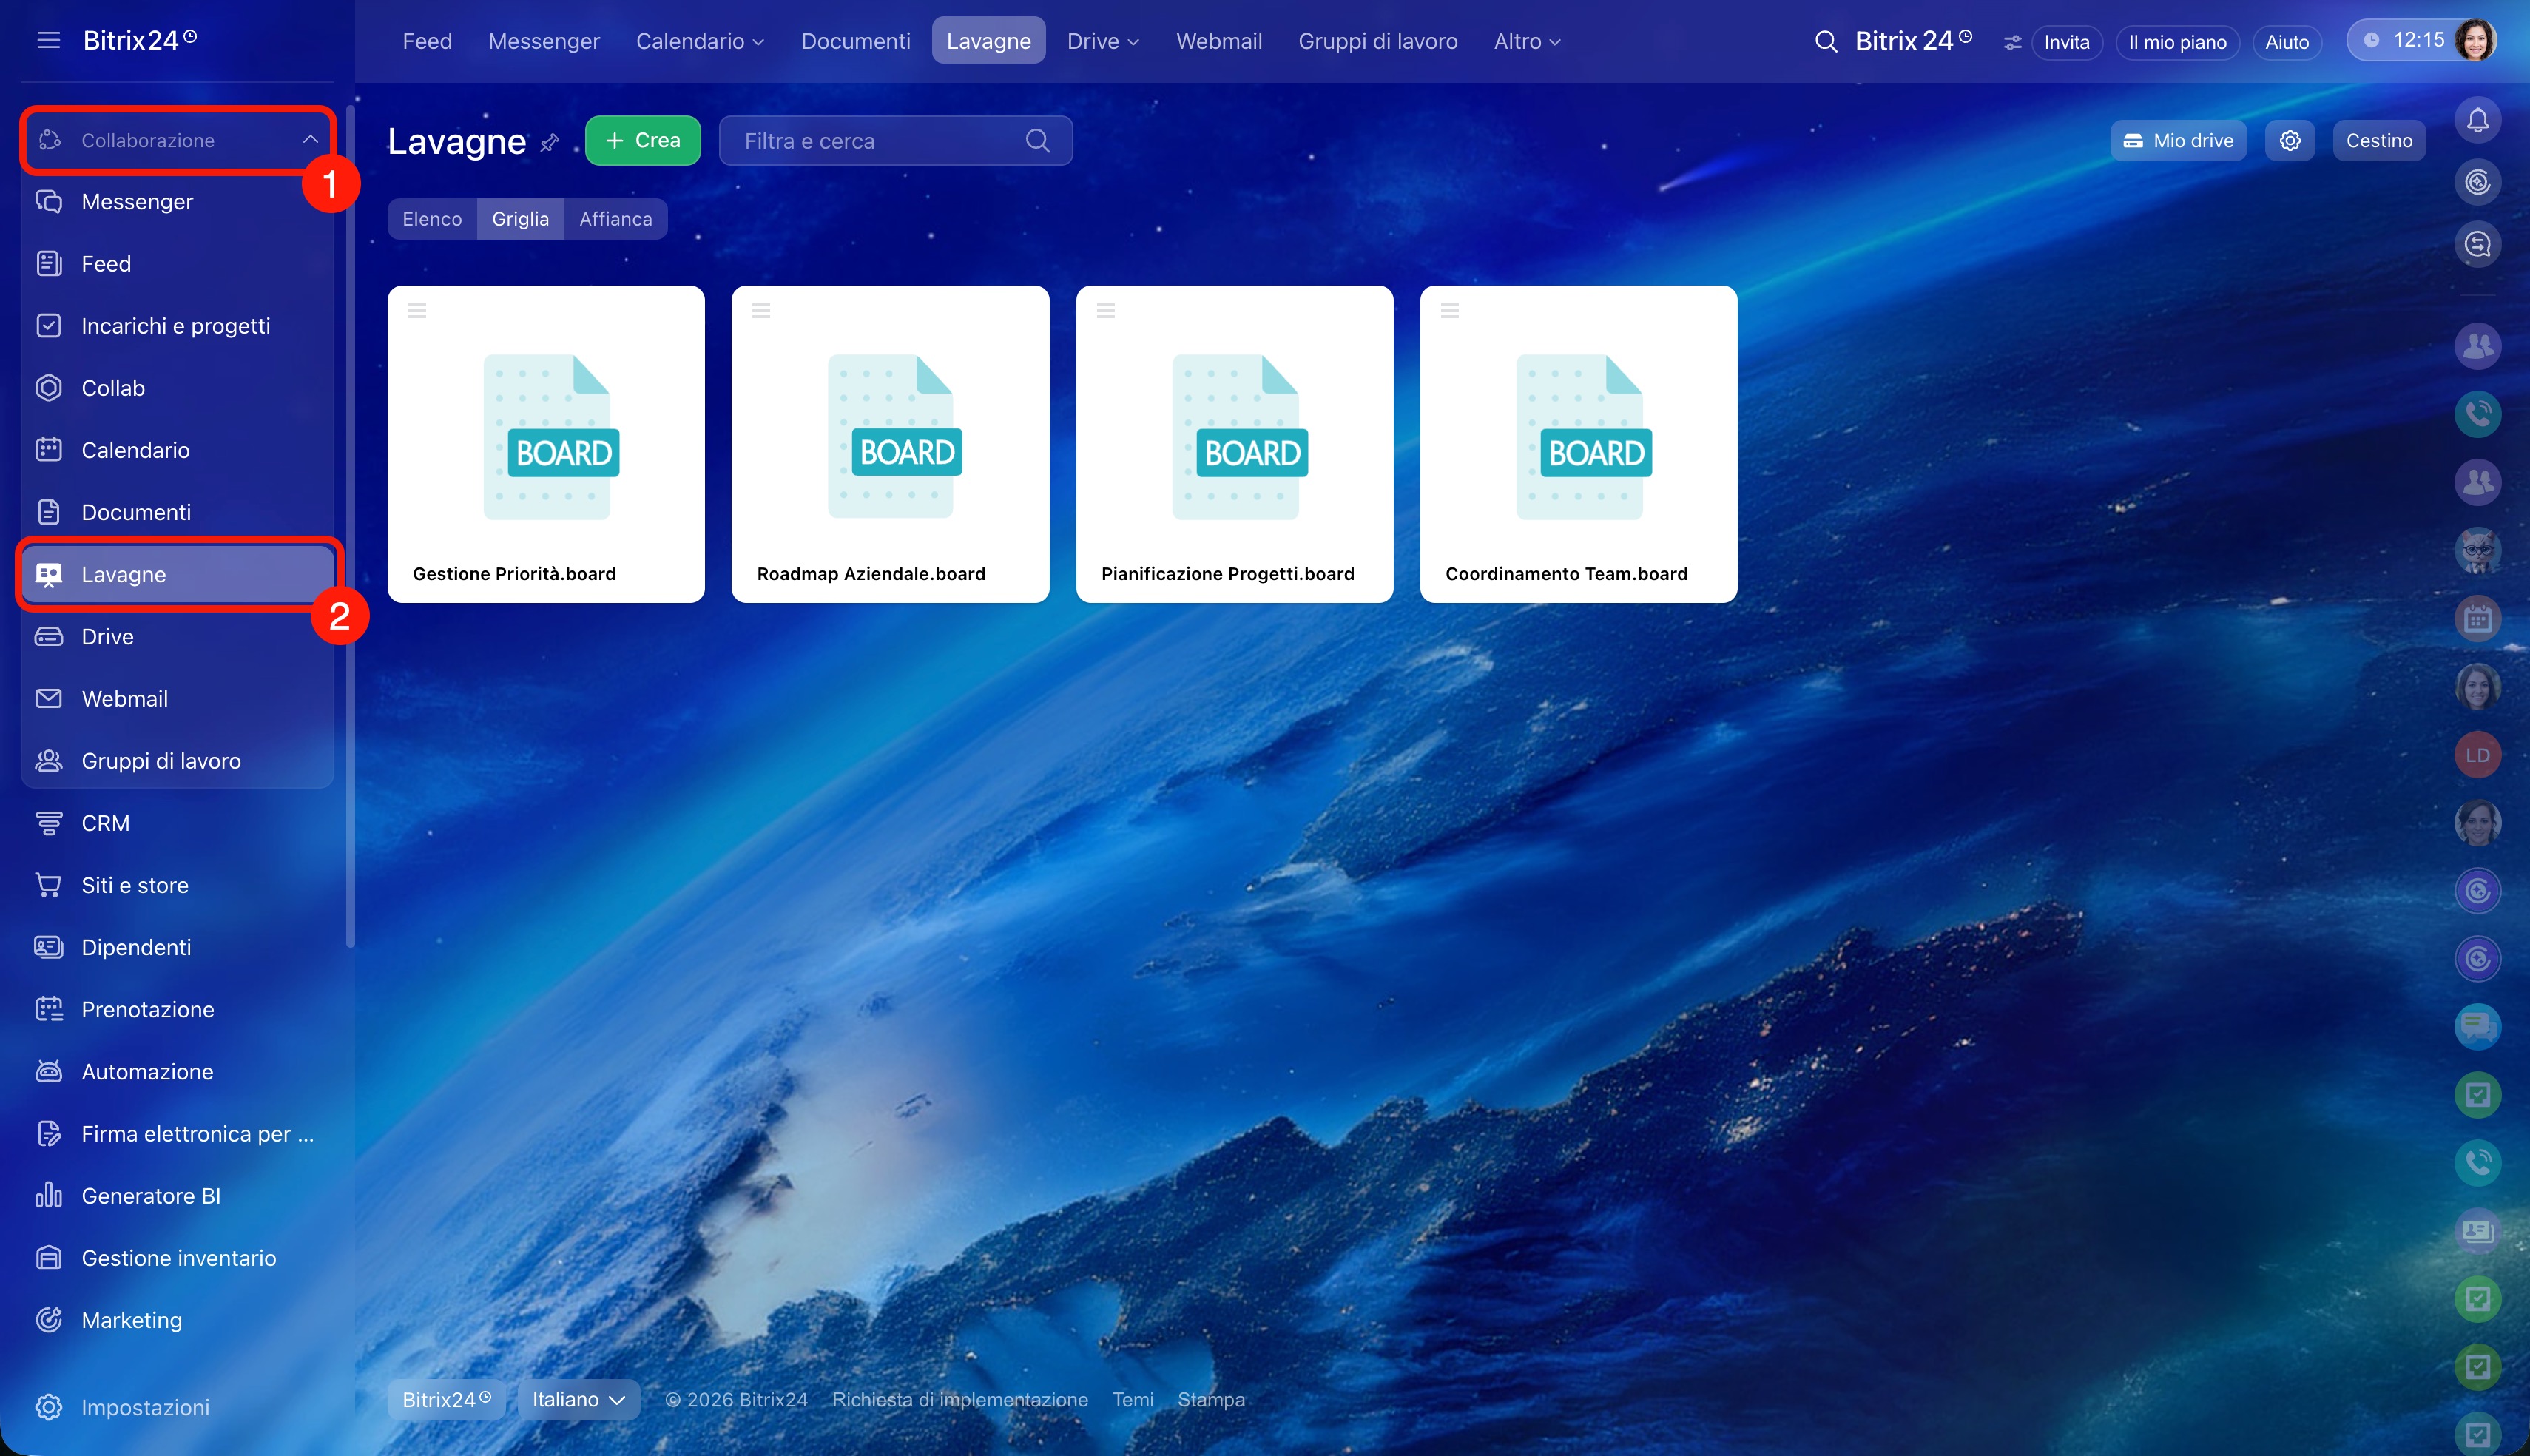
Task: Open Webmail from the top menu
Action: pos(1218,41)
